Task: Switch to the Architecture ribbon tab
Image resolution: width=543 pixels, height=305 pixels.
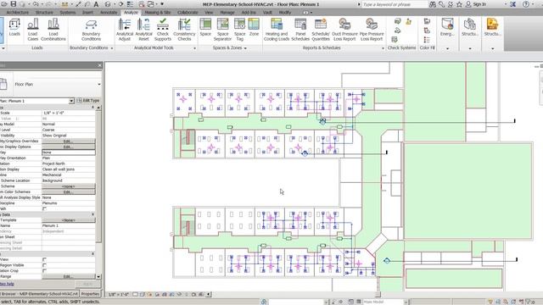Action: pos(18,13)
